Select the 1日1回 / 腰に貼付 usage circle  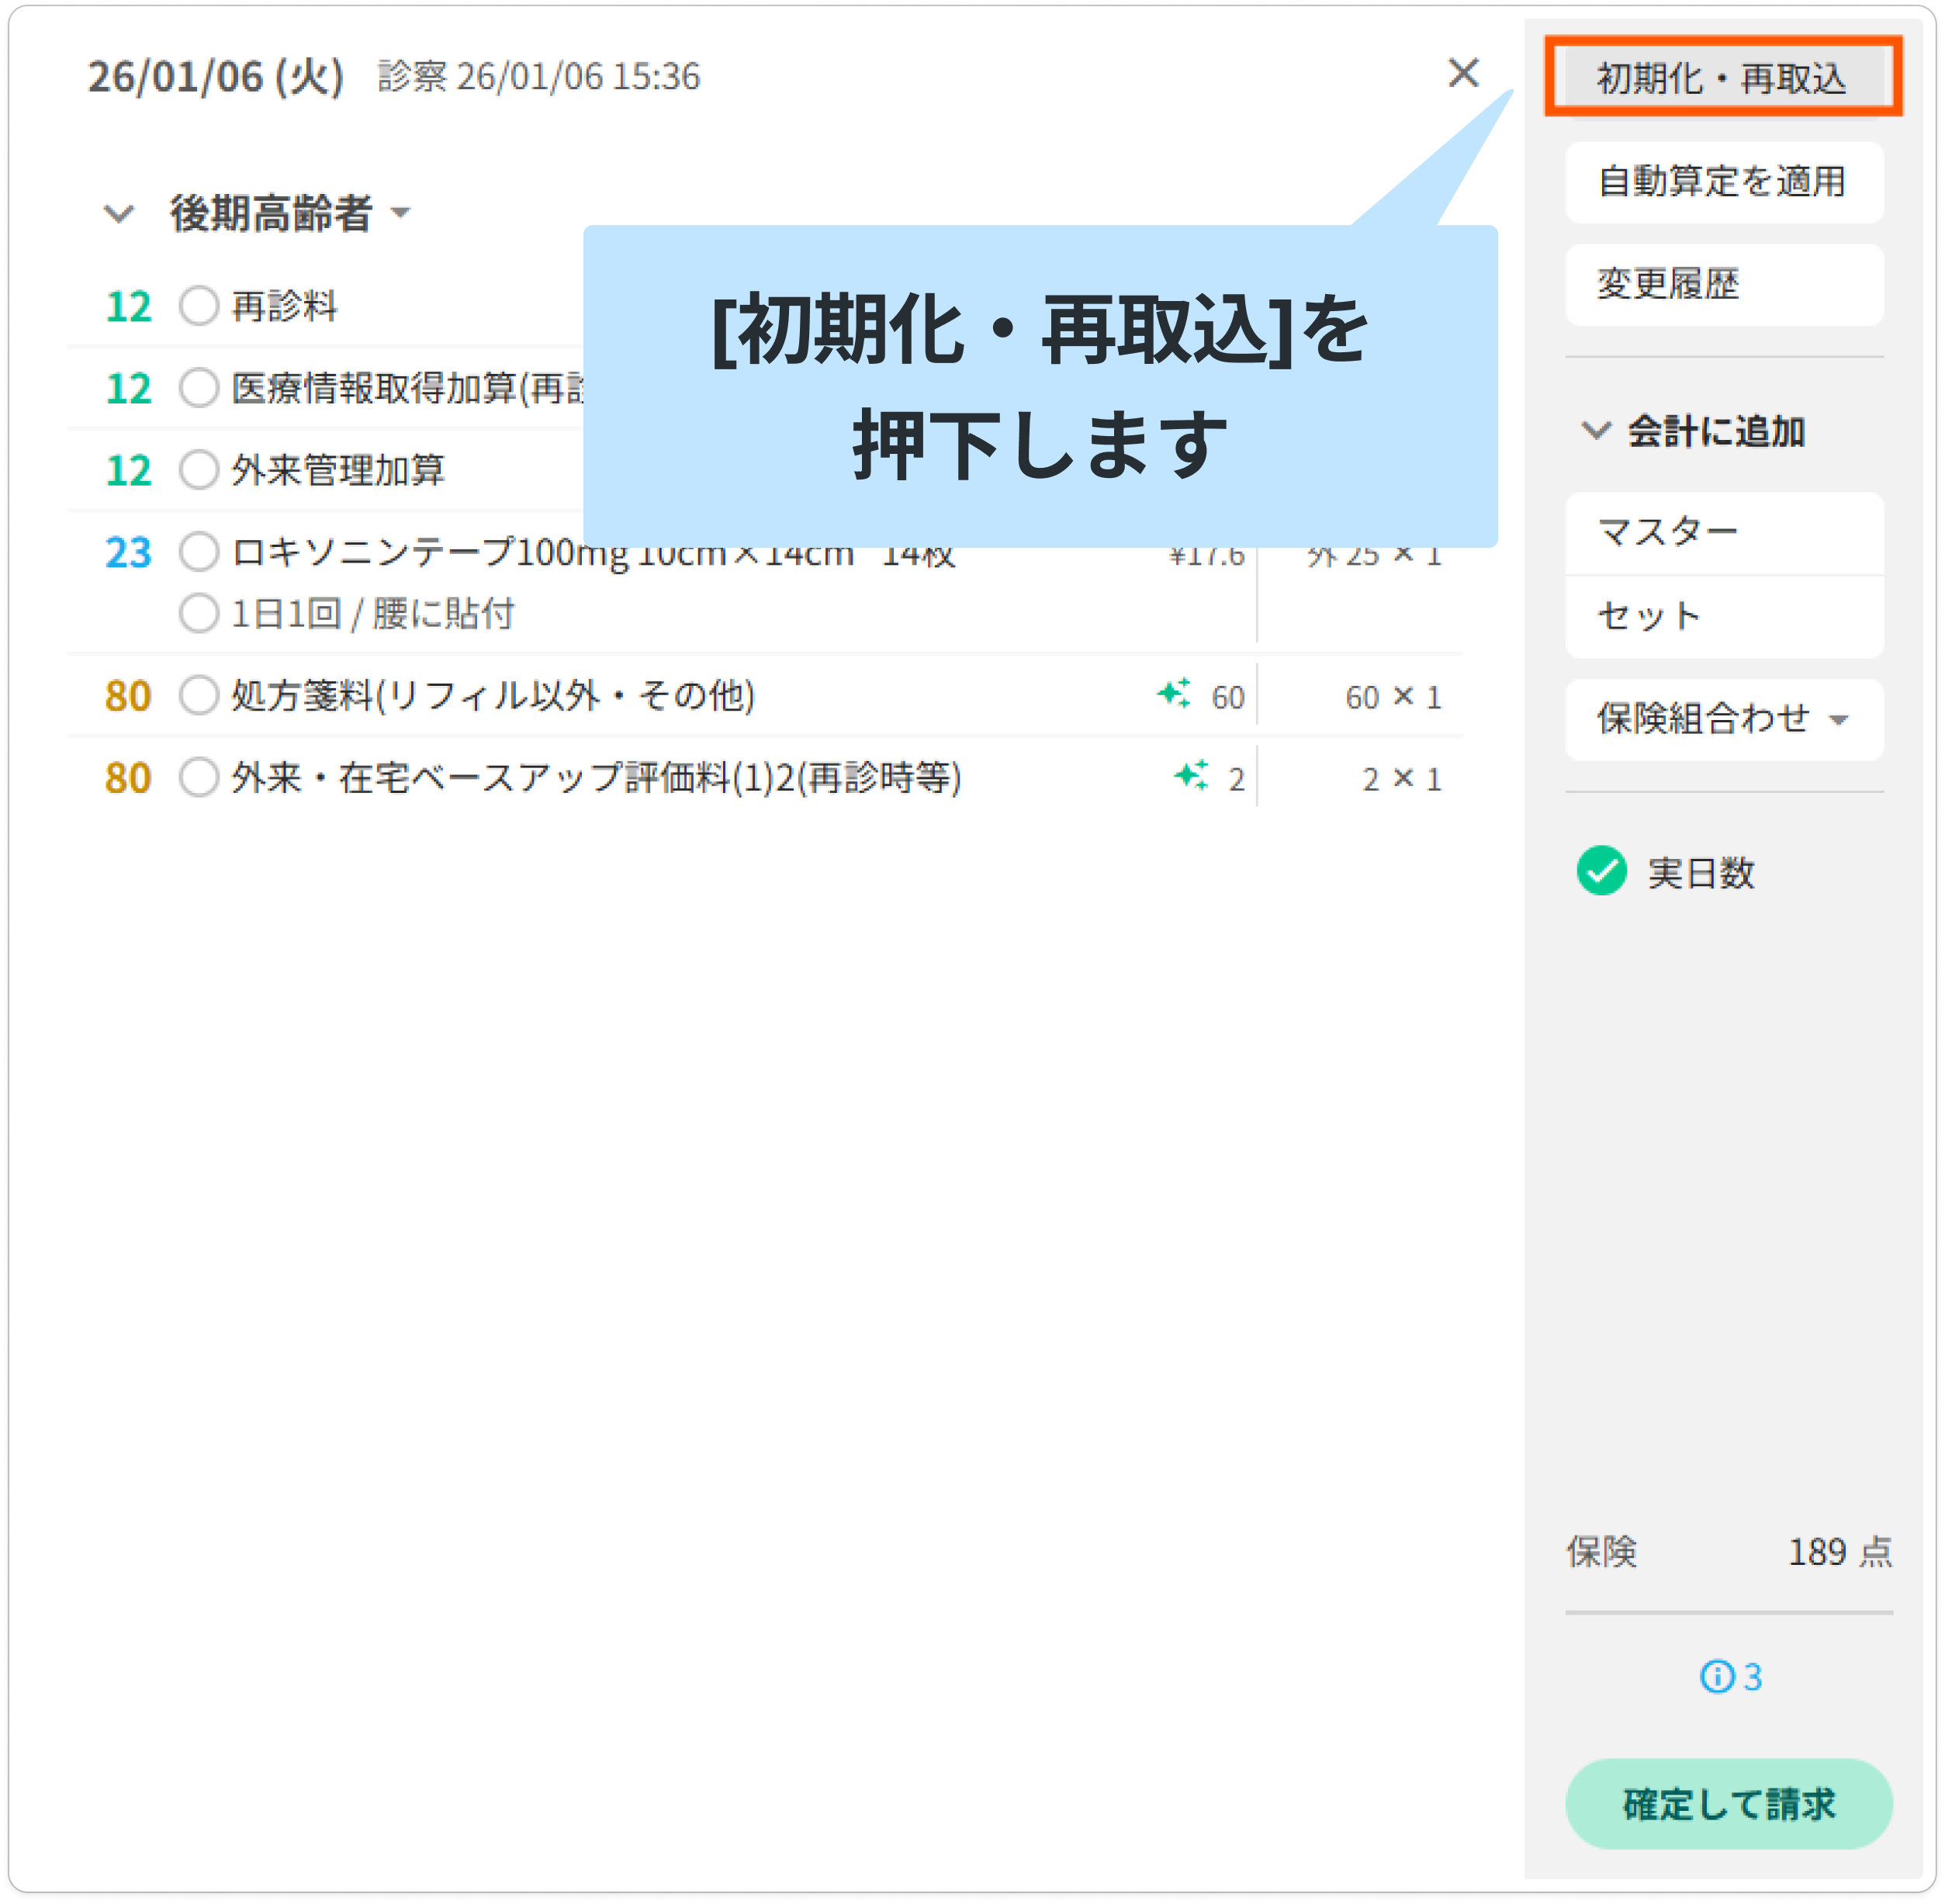click(199, 614)
